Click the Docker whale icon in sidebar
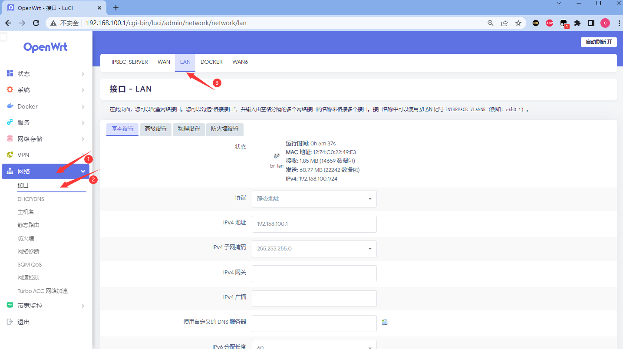 (x=10, y=106)
